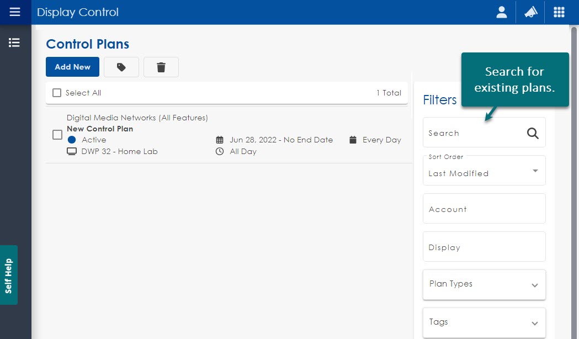Click the Display filter field

pyautogui.click(x=484, y=247)
